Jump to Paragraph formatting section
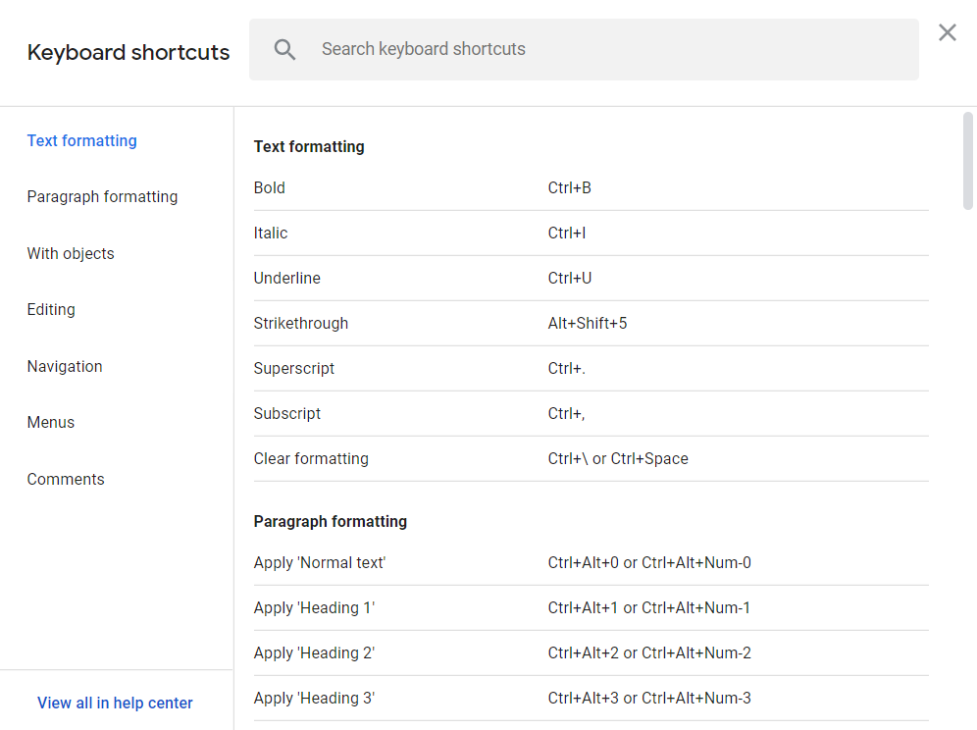The height and width of the screenshot is (730, 977). point(102,196)
